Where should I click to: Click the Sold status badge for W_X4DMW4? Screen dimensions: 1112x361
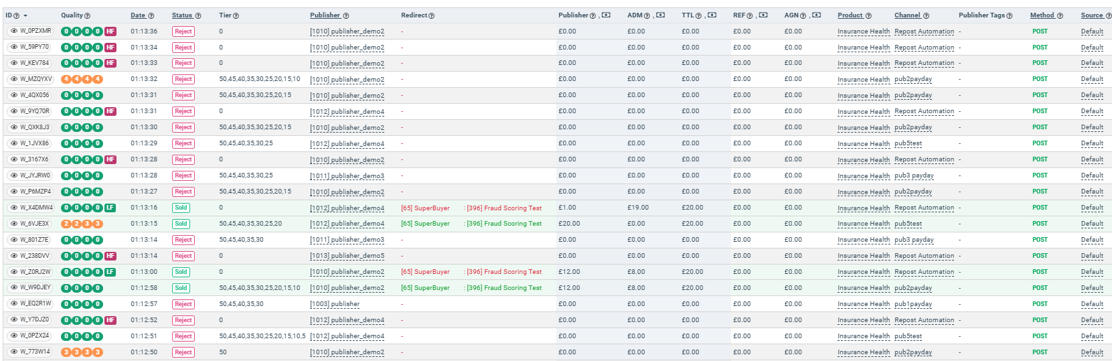pos(181,208)
